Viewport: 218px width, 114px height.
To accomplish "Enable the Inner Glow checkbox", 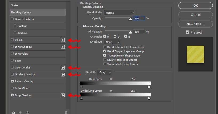I will [12, 54].
